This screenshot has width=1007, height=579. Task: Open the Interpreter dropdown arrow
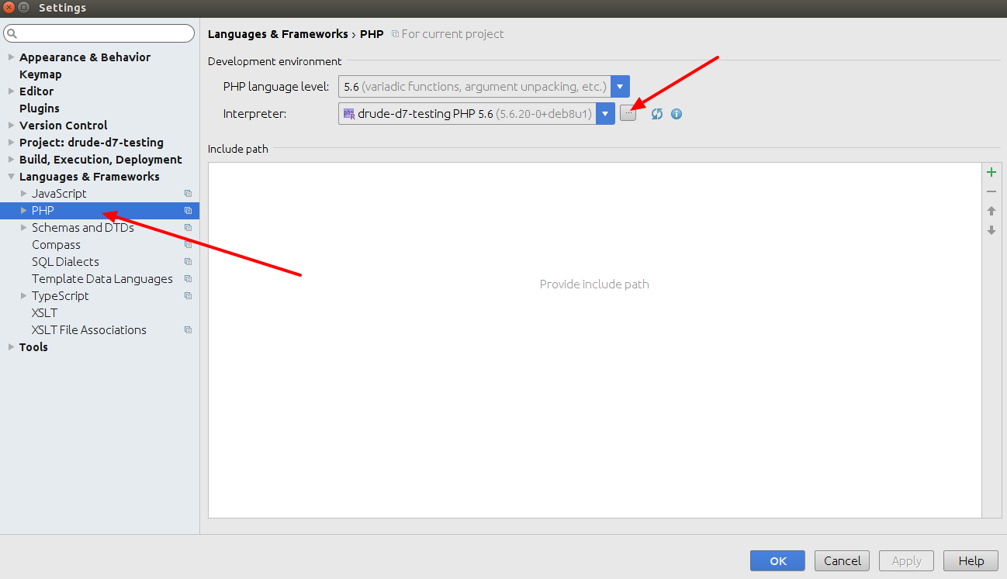605,114
